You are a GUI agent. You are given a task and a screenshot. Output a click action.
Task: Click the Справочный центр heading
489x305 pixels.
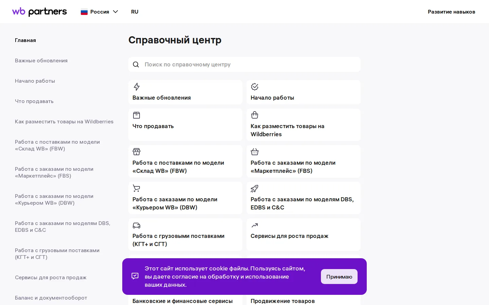point(175,40)
